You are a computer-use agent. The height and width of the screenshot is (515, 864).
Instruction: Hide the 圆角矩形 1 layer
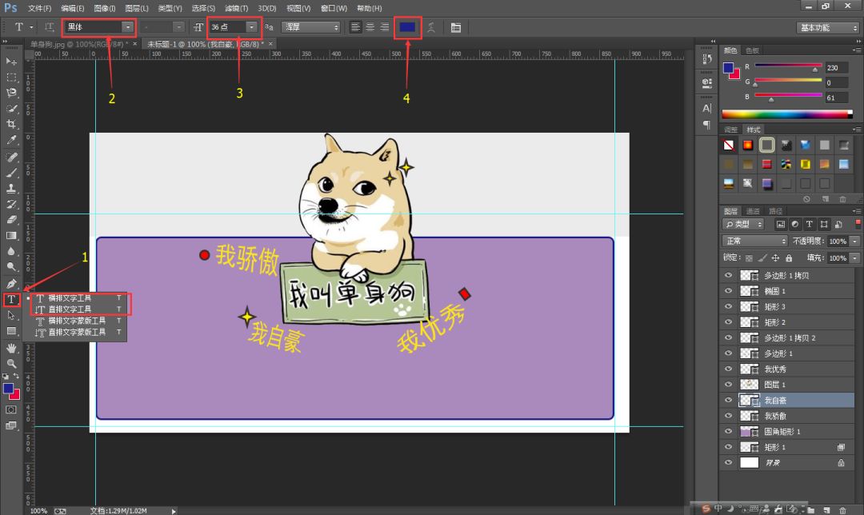coord(729,431)
